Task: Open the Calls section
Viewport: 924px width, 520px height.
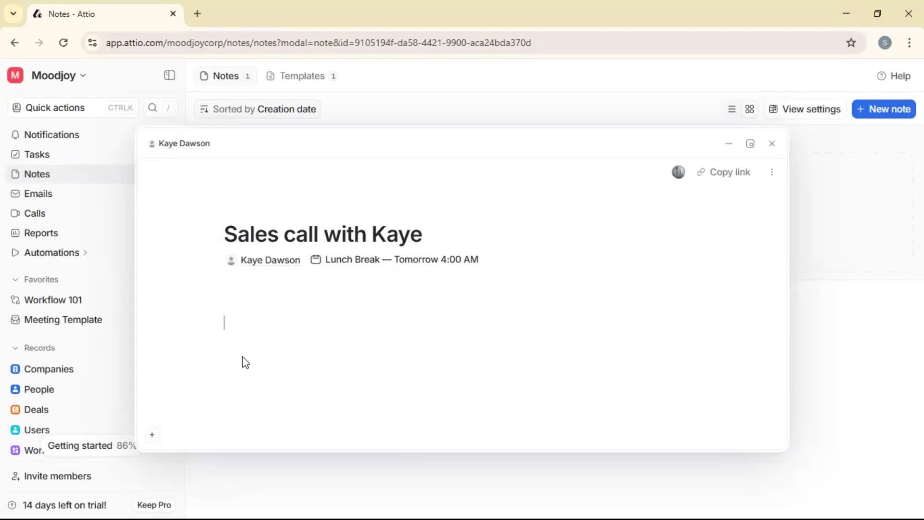Action: [34, 213]
